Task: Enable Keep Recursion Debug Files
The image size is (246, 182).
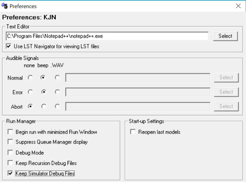Action: pos(10,163)
